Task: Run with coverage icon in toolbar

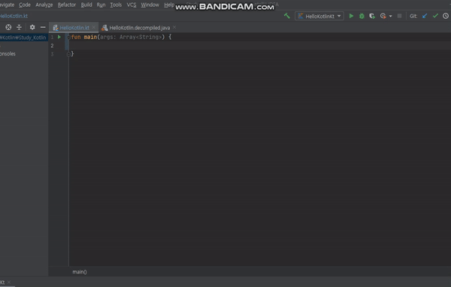Action: pyautogui.click(x=372, y=16)
